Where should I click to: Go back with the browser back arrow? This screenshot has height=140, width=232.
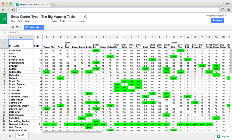tap(3, 10)
